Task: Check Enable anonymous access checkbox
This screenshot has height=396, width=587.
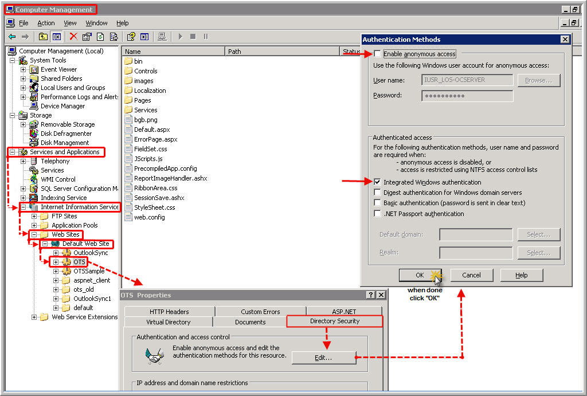Action: point(377,54)
